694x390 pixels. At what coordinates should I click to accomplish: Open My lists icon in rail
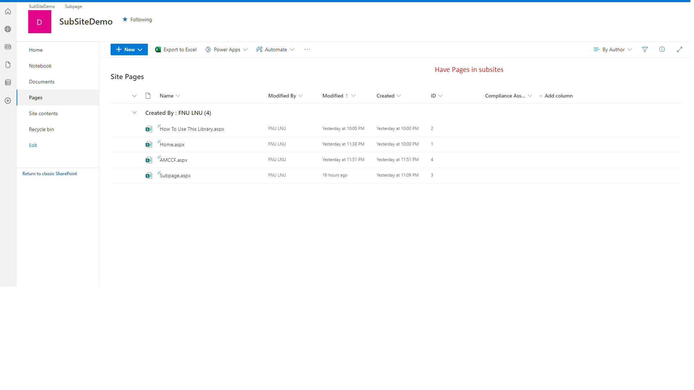[x=8, y=82]
